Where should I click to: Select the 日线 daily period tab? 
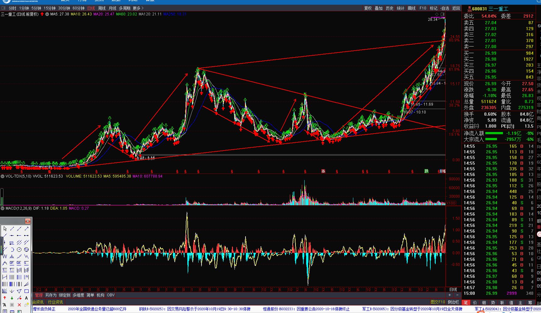[91, 8]
